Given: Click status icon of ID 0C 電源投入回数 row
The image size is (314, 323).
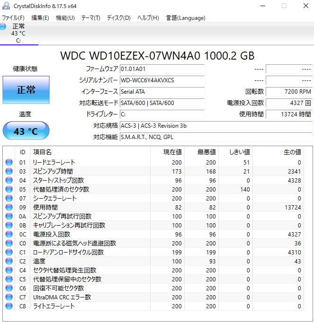Looking at the screenshot, I should (9, 234).
